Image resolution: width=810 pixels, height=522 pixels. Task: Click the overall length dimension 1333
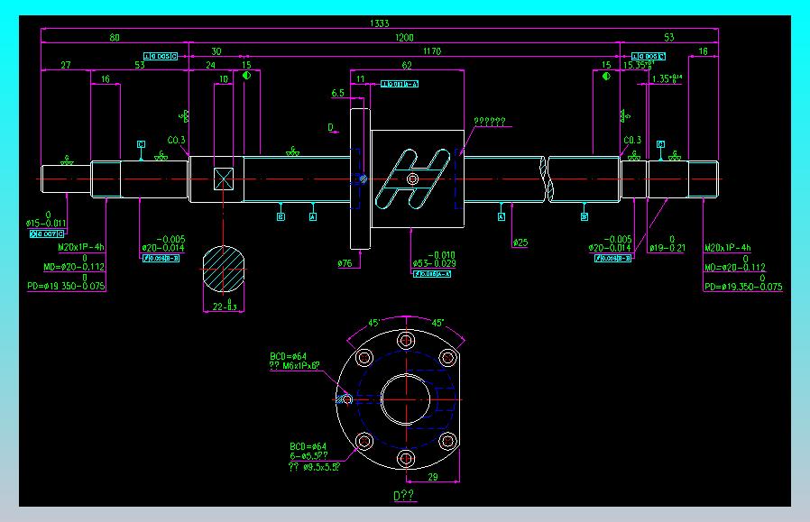(x=379, y=23)
